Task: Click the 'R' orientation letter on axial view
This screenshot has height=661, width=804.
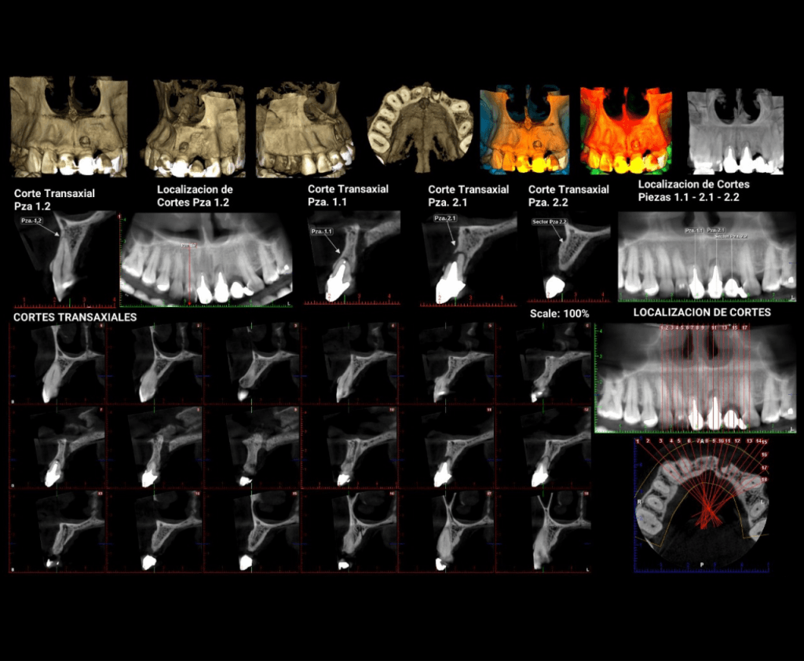Action: pos(639,502)
